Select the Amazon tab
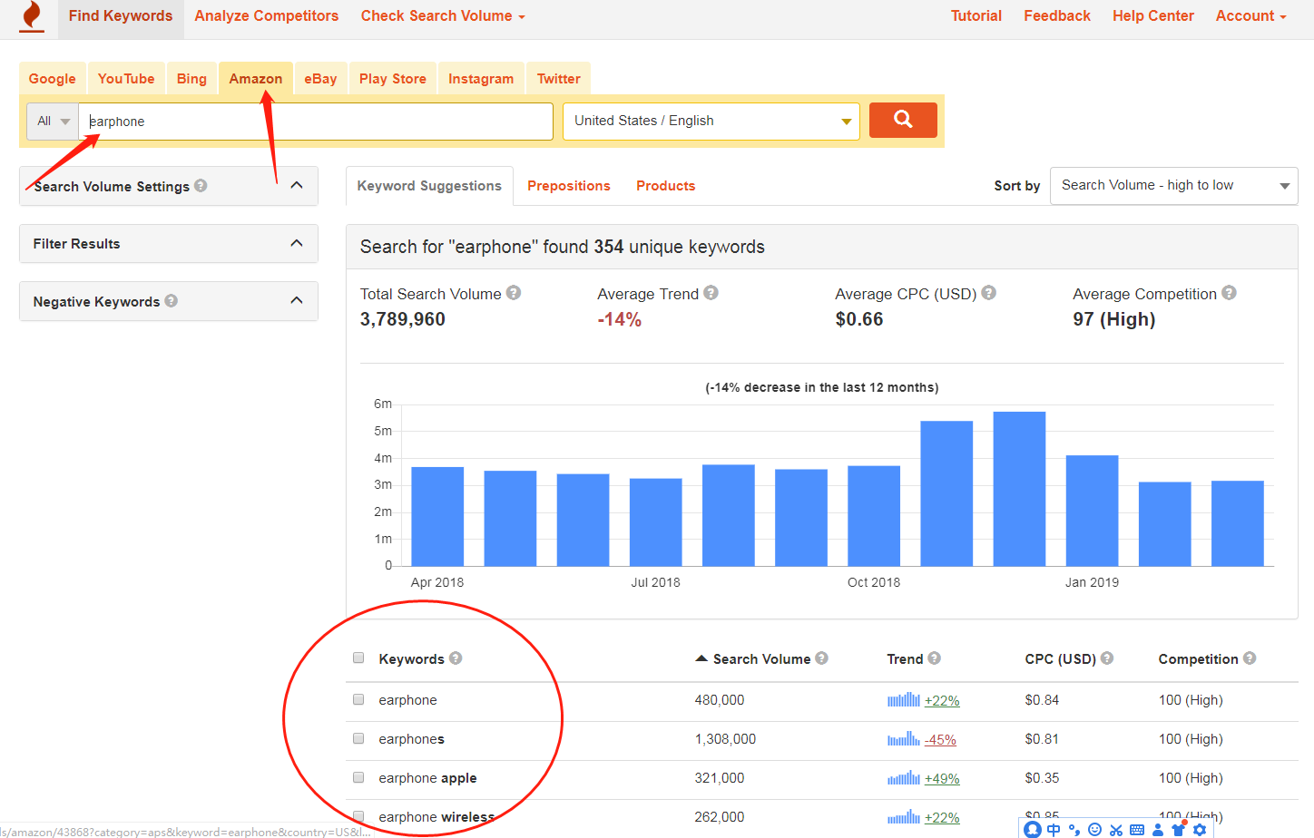 pos(256,78)
